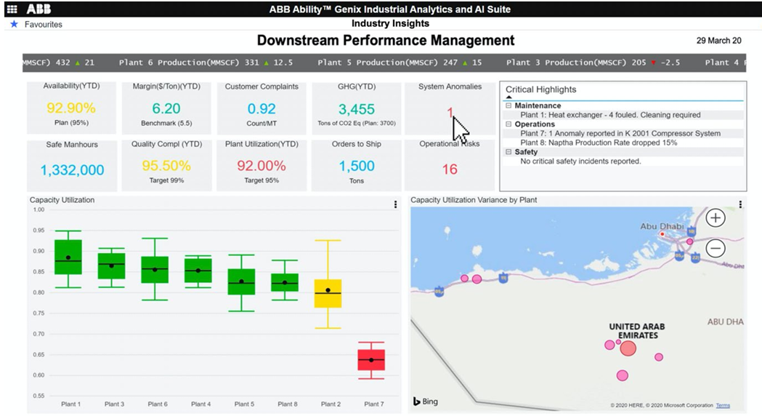
Task: Zoom in on the map
Action: (716, 217)
